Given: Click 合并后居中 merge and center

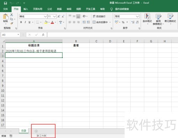Looking at the screenshot, I should click(100, 22).
